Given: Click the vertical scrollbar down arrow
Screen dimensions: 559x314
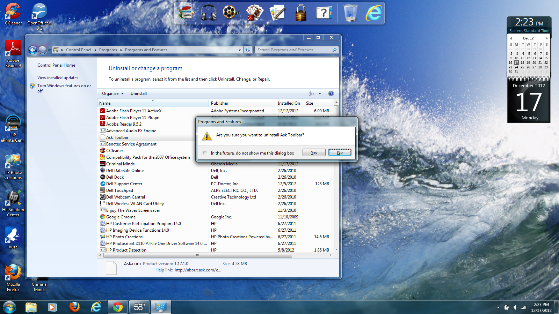Looking at the screenshot, I should point(336,249).
